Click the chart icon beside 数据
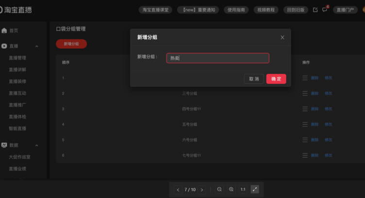 coord(4,145)
